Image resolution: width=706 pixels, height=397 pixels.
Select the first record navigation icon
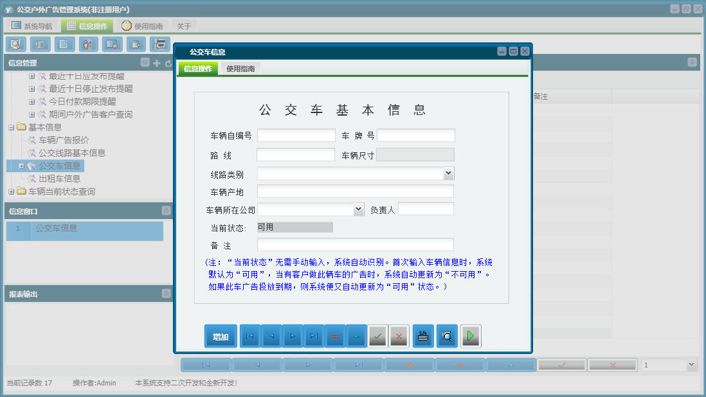pos(249,336)
